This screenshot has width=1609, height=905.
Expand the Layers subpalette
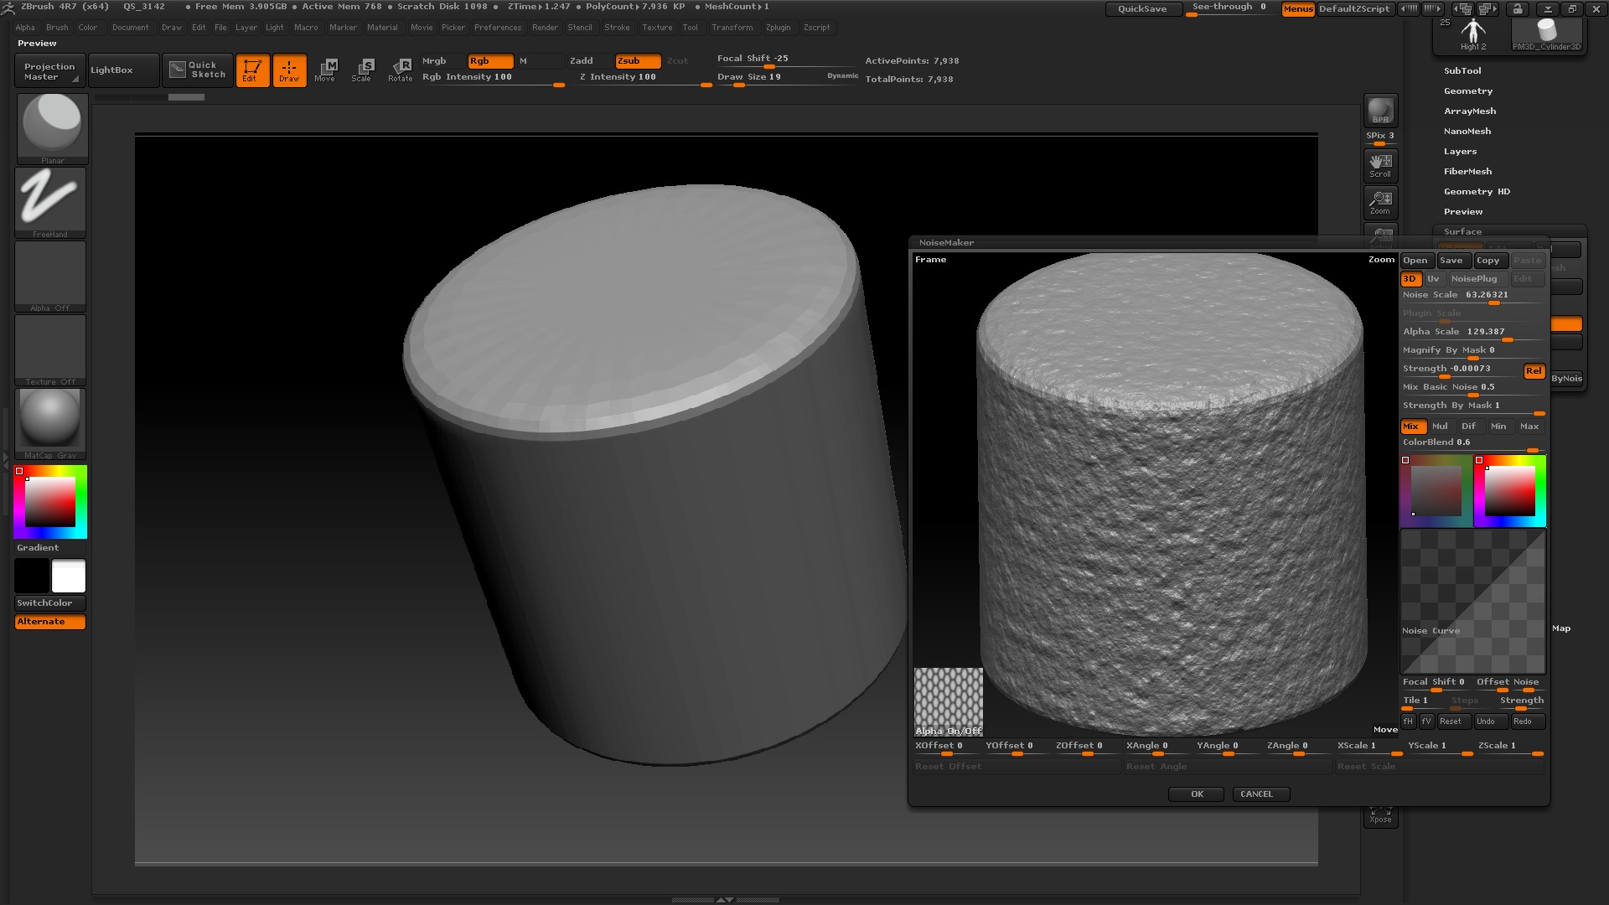click(1460, 152)
